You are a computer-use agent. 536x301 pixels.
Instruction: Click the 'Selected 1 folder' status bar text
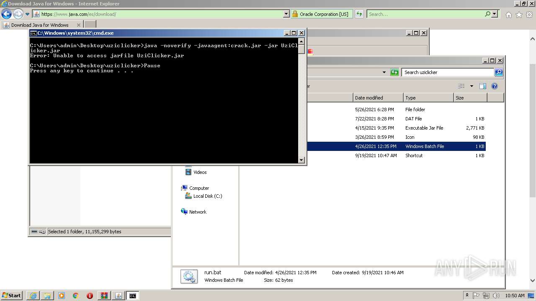tap(85, 232)
